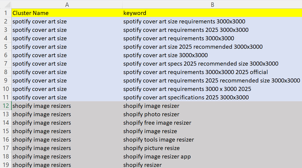Viewport: 302px width, 168px height.
Task: Select cell 'spotify cover art size 3000x3000'
Action: click(x=212, y=55)
